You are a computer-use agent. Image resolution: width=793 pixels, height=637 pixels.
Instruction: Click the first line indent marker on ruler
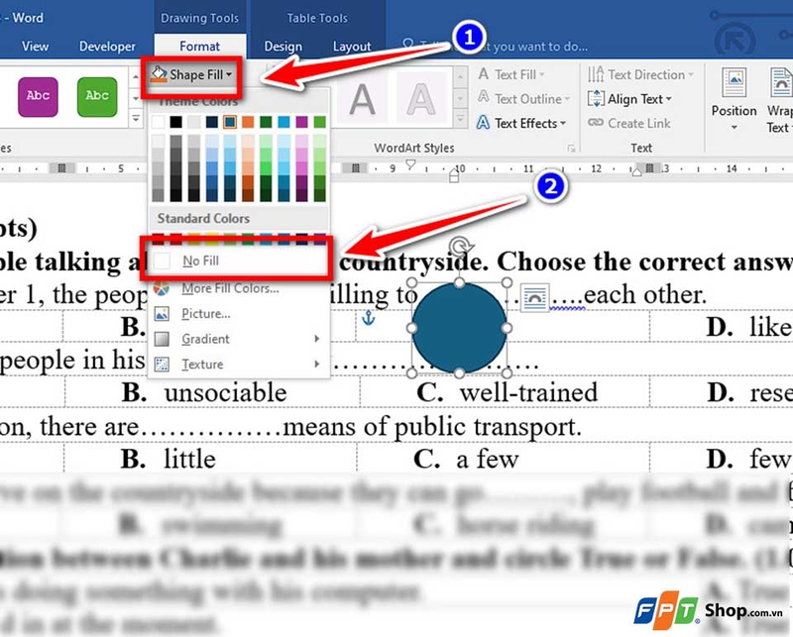click(410, 164)
